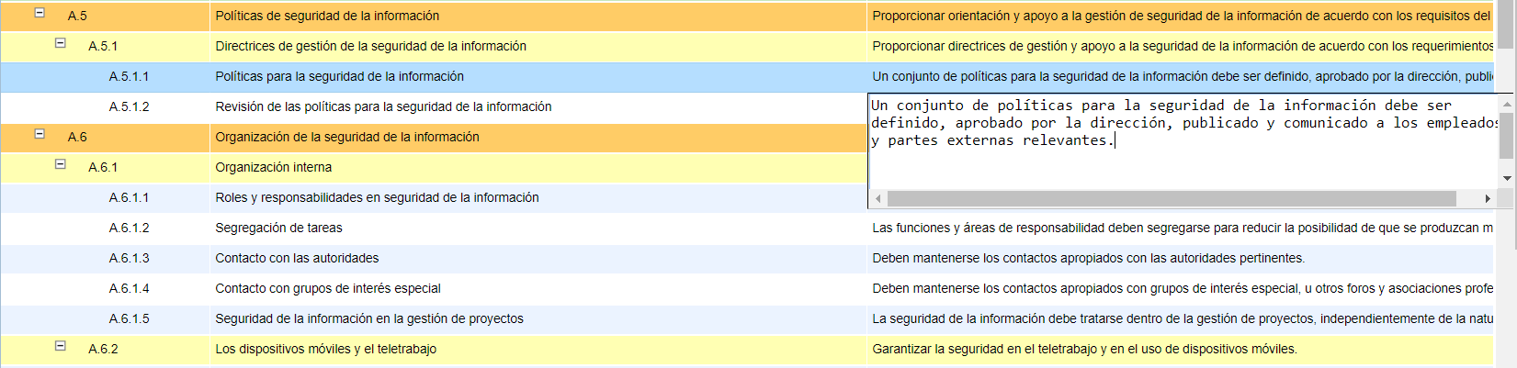Click the text editor's horizontal scroll right arrow

coord(1487,199)
